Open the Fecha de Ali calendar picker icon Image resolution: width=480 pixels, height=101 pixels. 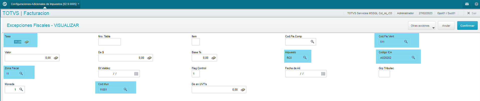point(323,74)
